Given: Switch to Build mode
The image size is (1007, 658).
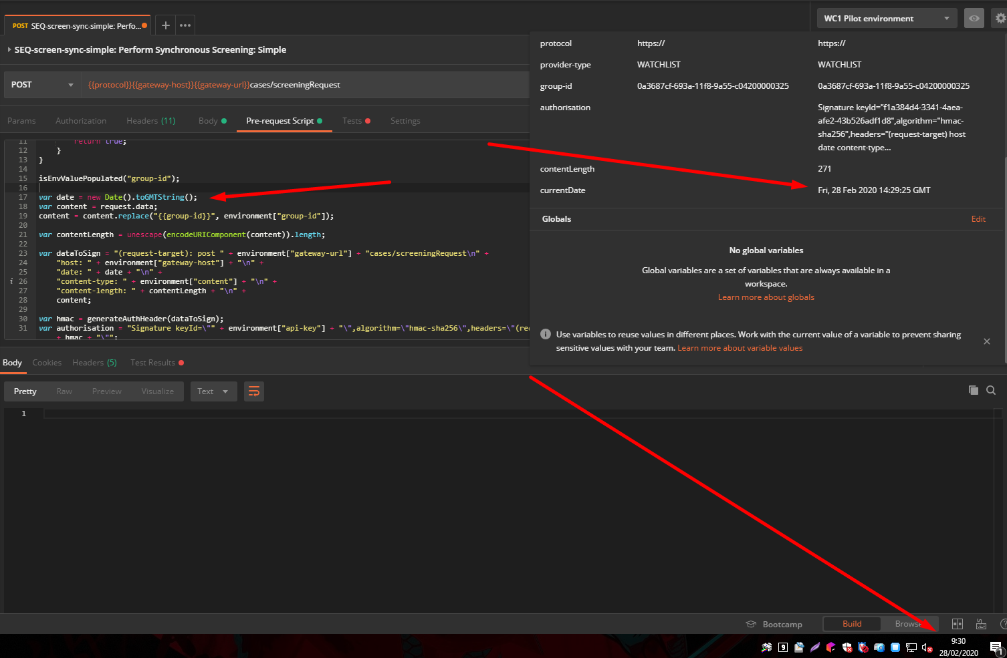Looking at the screenshot, I should click(852, 624).
